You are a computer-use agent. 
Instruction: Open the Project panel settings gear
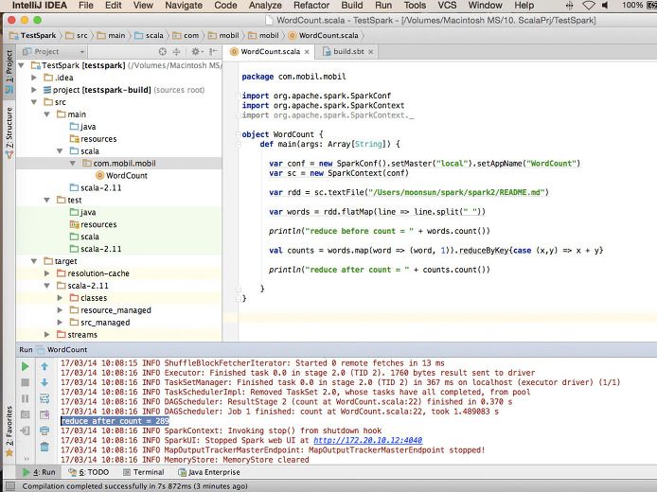tap(195, 51)
